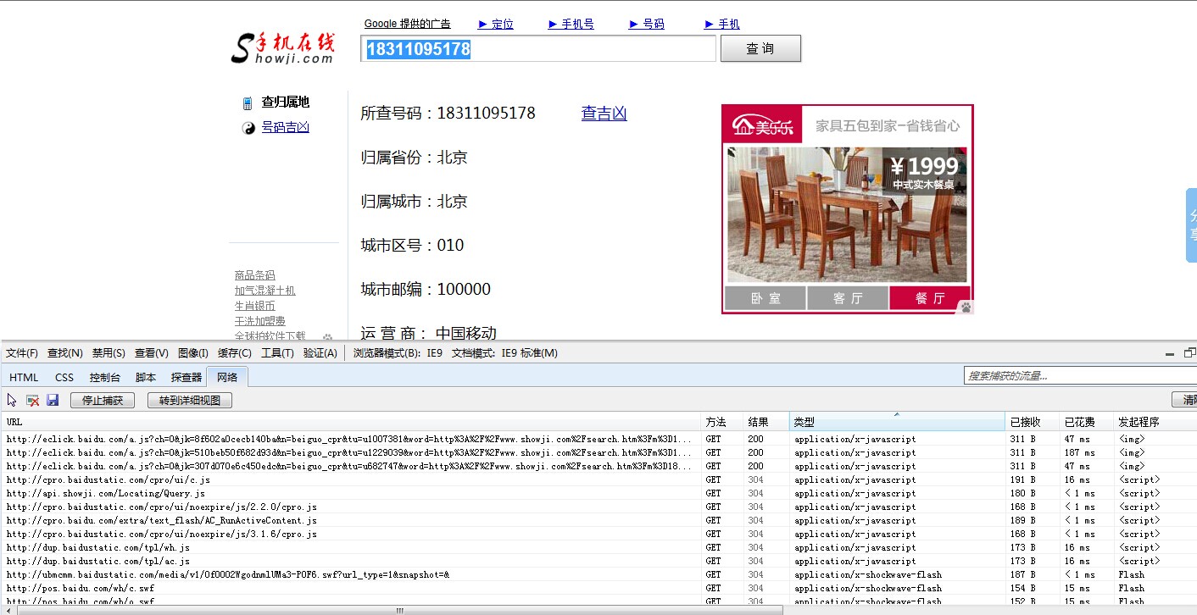The image size is (1197, 615).
Task: Open the 禁用(S) menu
Action: 109,353
